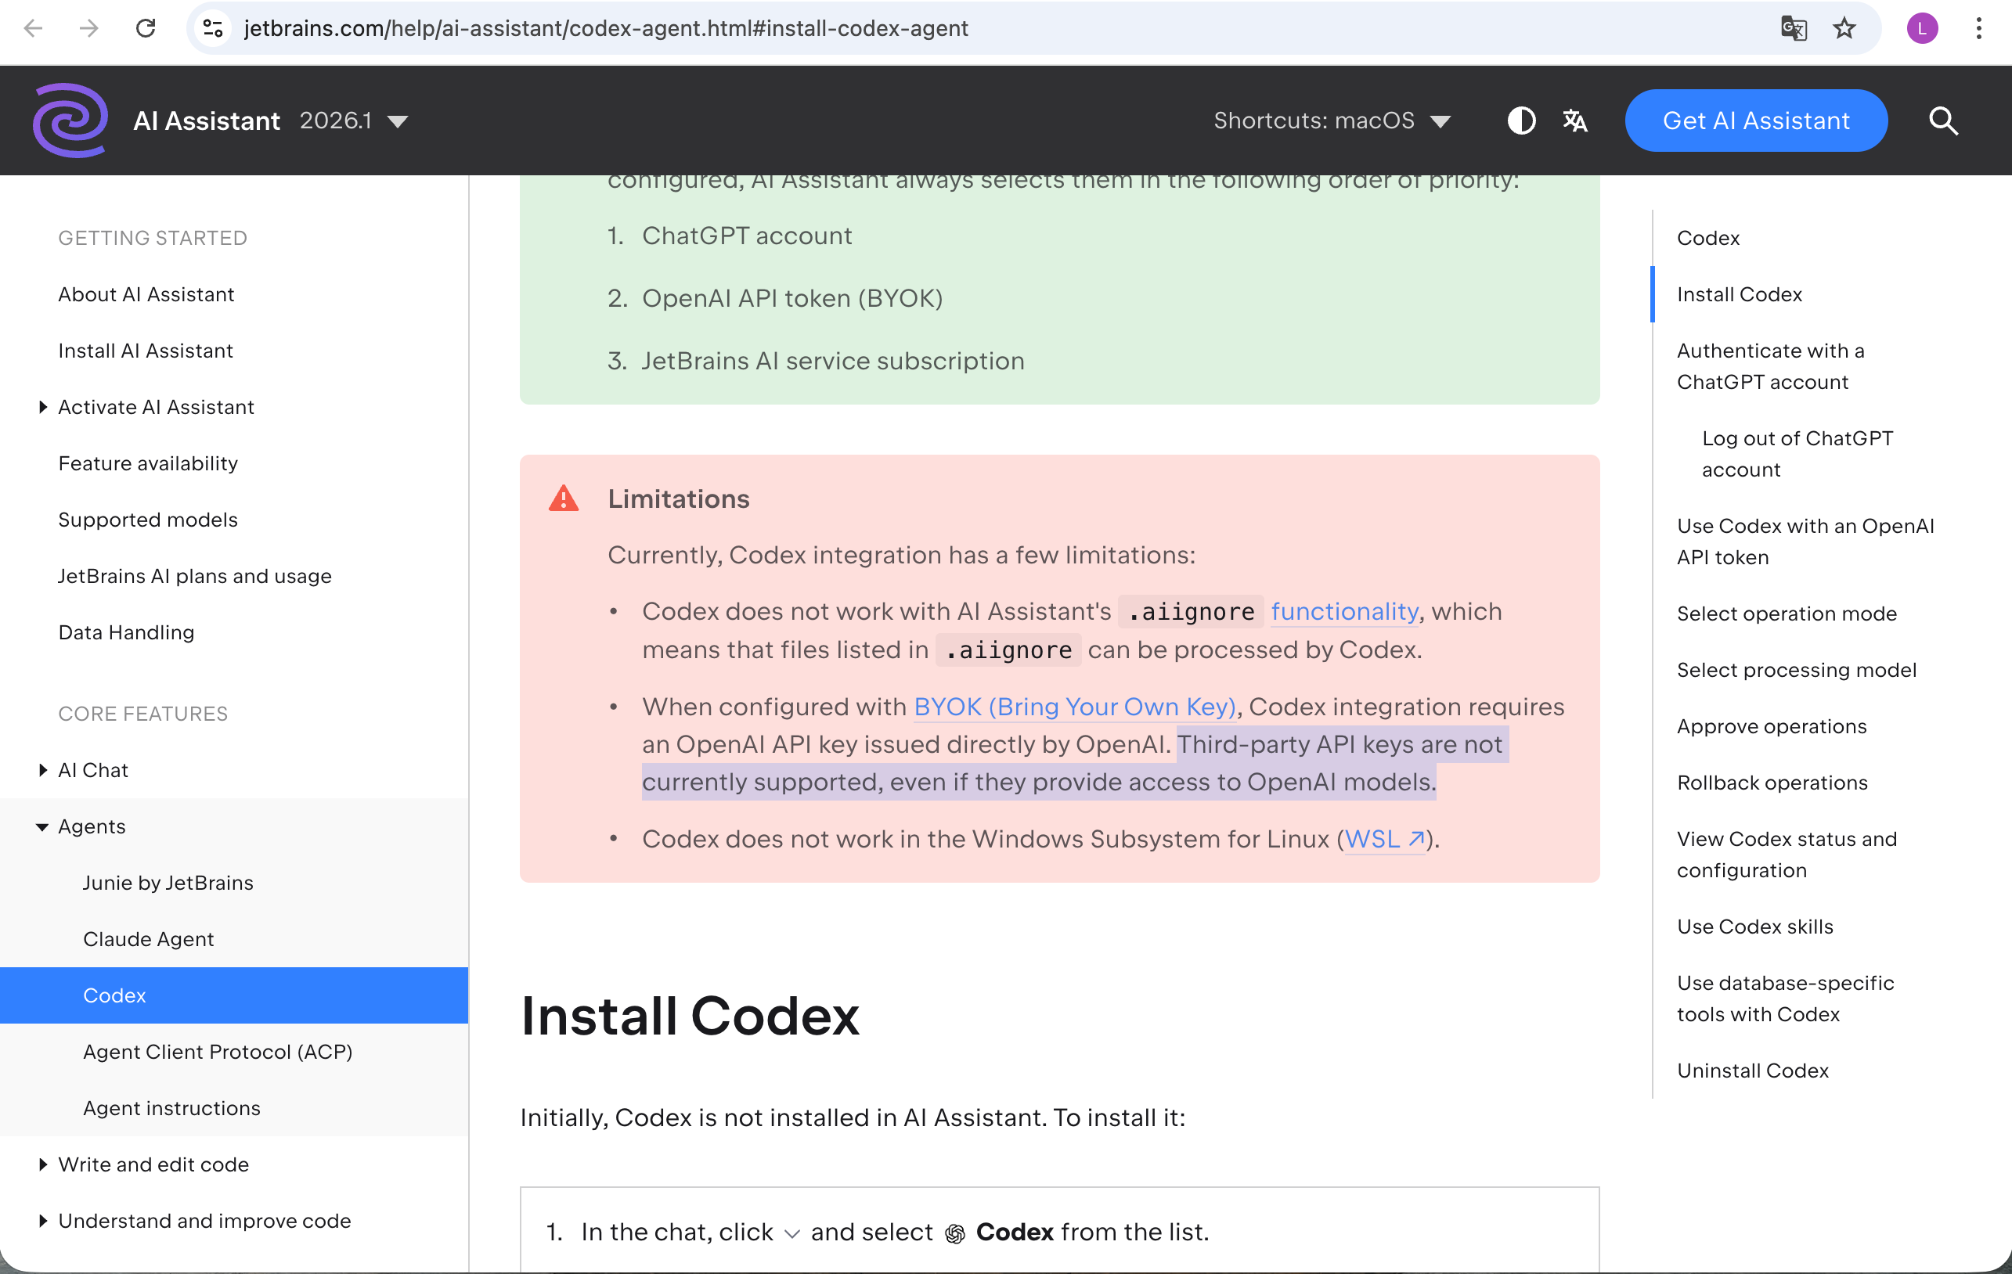
Task: Jump to Codex in page contents
Action: [x=1708, y=238]
